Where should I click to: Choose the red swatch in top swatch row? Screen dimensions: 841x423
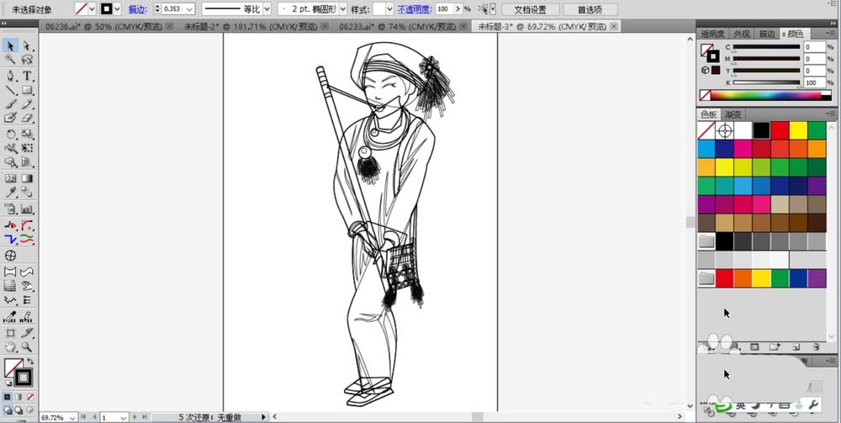tap(780, 130)
